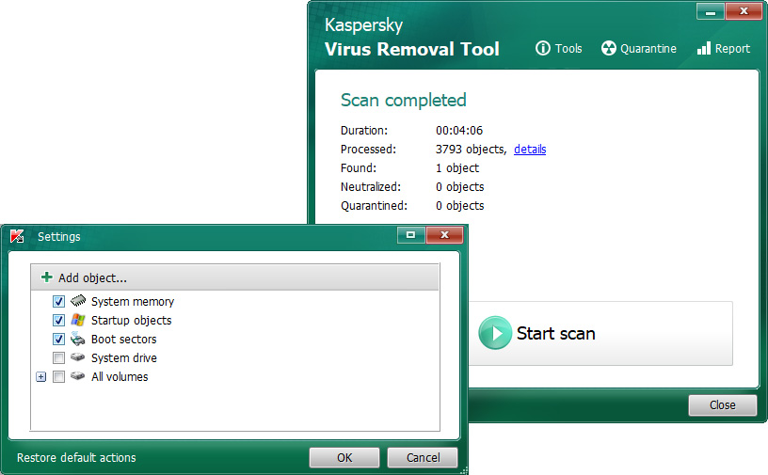Click the System memory chip icon
The width and height of the screenshot is (768, 475).
coord(78,300)
